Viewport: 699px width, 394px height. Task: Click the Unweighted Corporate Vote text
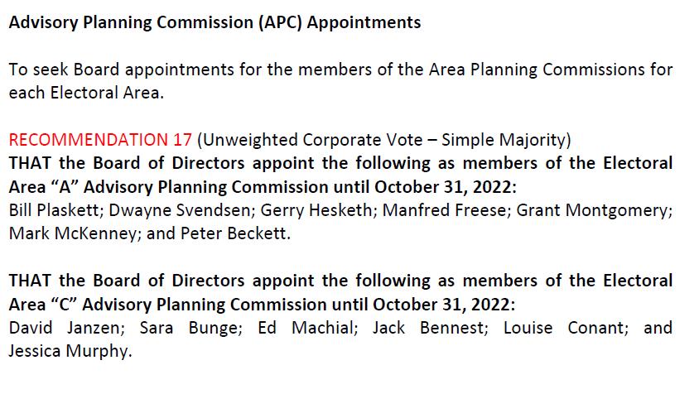[x=311, y=140]
